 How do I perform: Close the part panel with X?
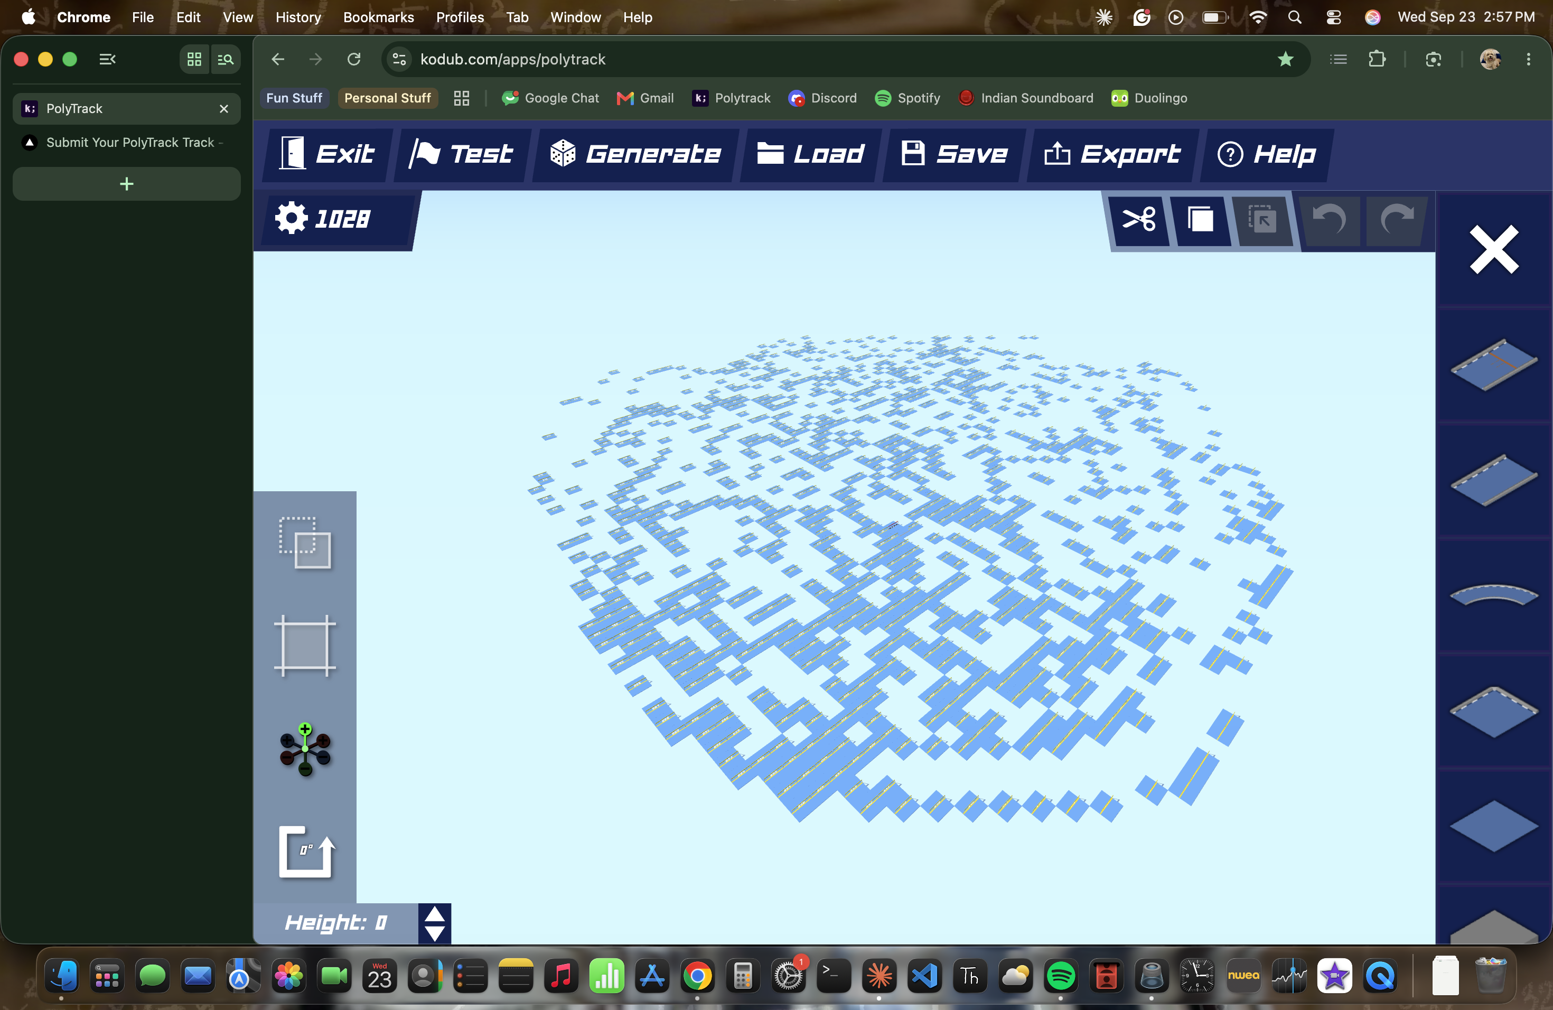tap(1494, 250)
